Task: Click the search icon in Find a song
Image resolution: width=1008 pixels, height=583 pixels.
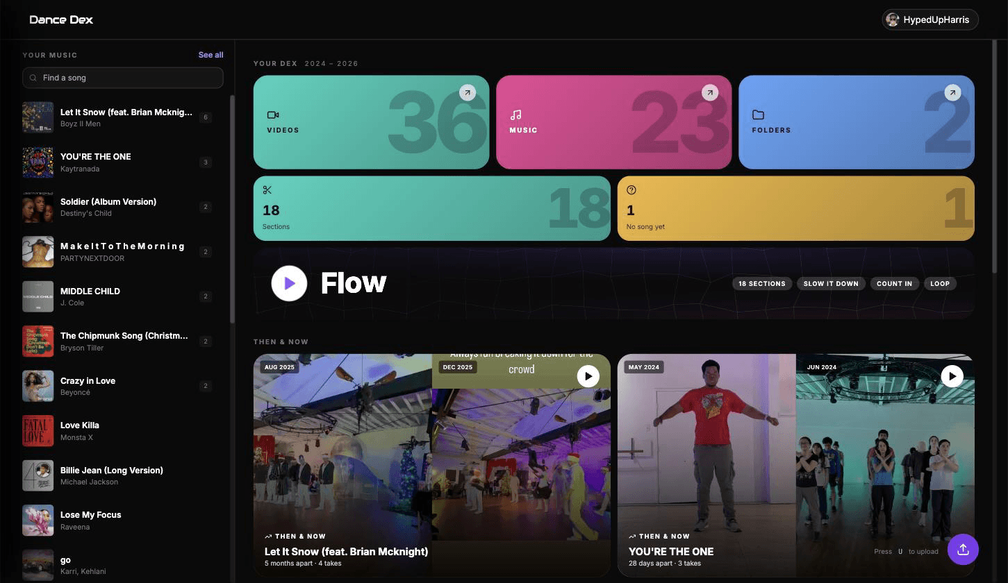Action: (x=33, y=78)
